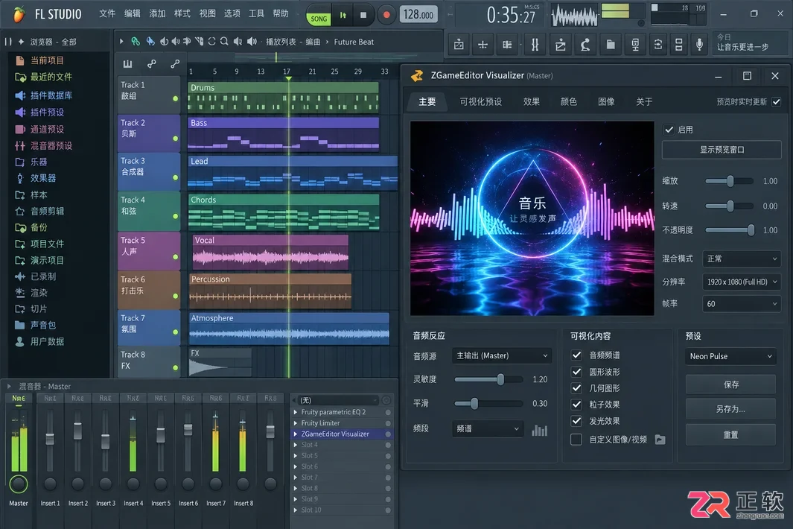Click the 已录制 icon in browser
This screenshot has width=793, height=529.
pyautogui.click(x=19, y=276)
